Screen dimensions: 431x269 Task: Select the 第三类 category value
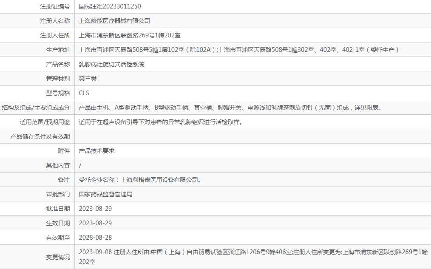click(88, 79)
